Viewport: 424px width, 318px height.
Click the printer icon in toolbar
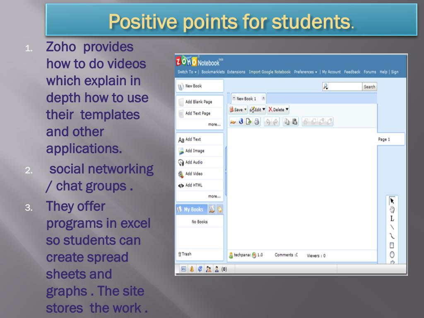point(257,122)
